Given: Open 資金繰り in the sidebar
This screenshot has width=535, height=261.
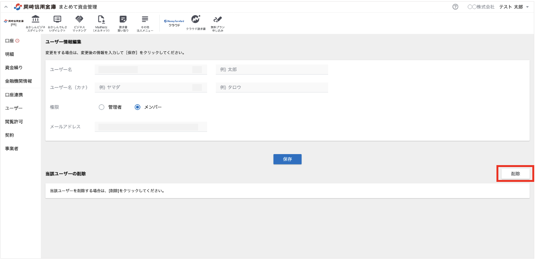Looking at the screenshot, I should tap(14, 68).
